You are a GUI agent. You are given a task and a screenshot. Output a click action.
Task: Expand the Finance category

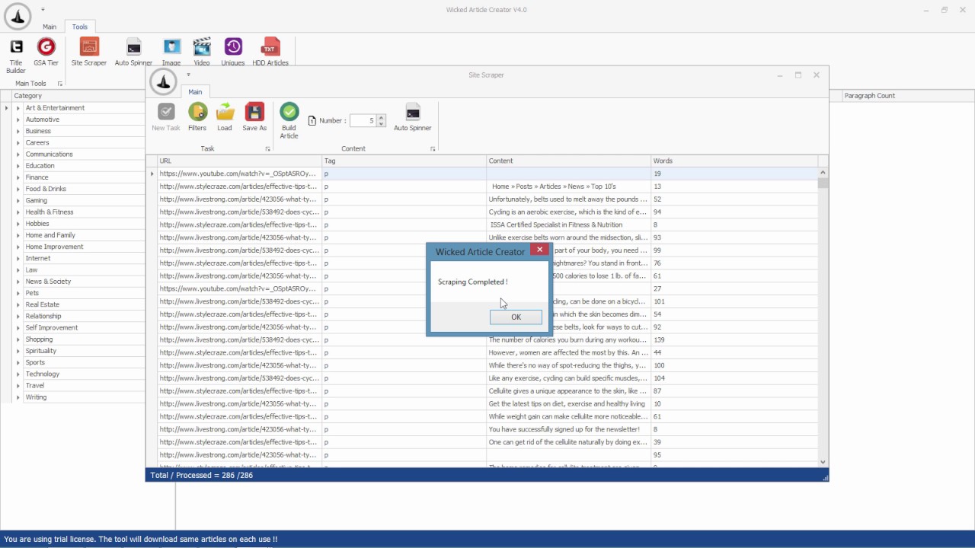tap(18, 177)
